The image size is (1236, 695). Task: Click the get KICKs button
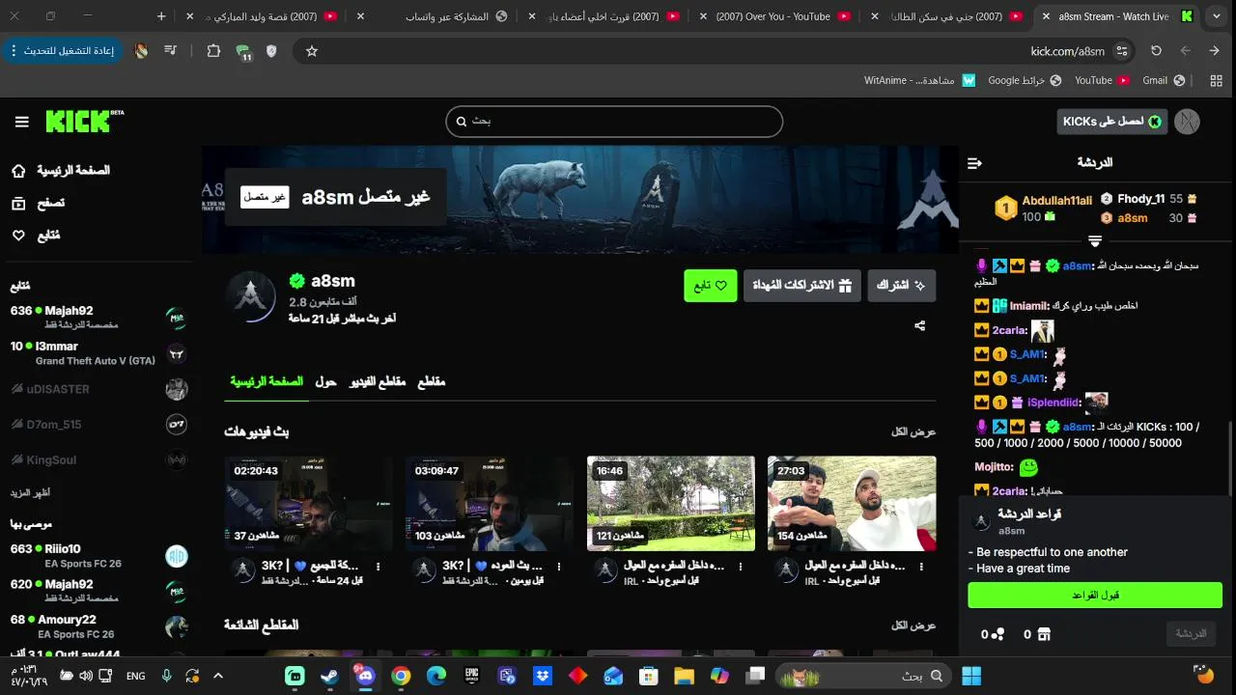click(1112, 122)
